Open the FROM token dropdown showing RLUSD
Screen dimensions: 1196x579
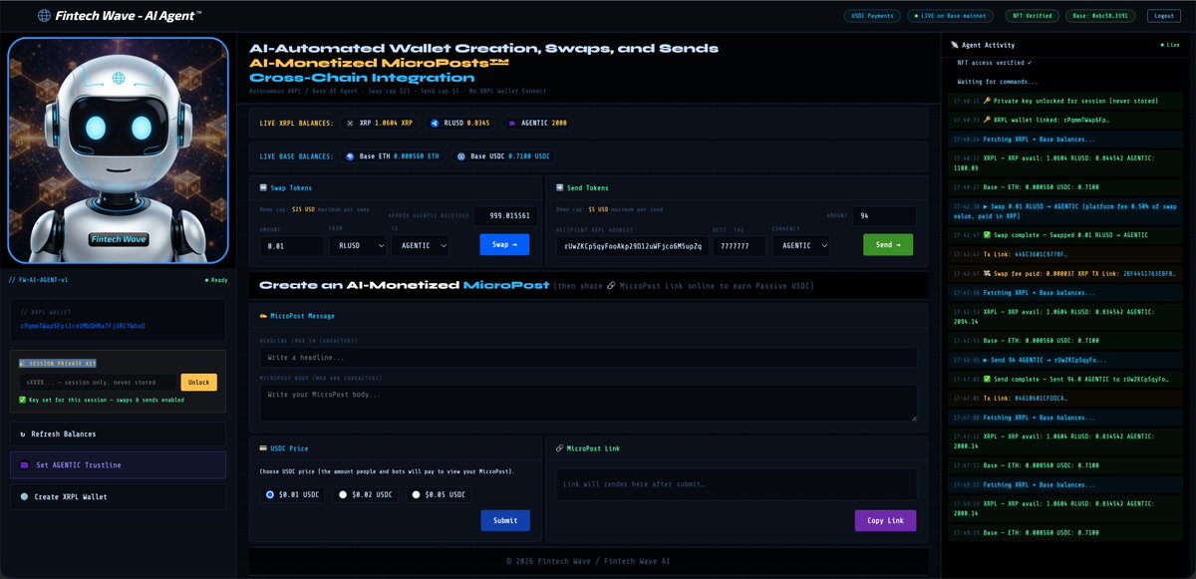point(358,246)
